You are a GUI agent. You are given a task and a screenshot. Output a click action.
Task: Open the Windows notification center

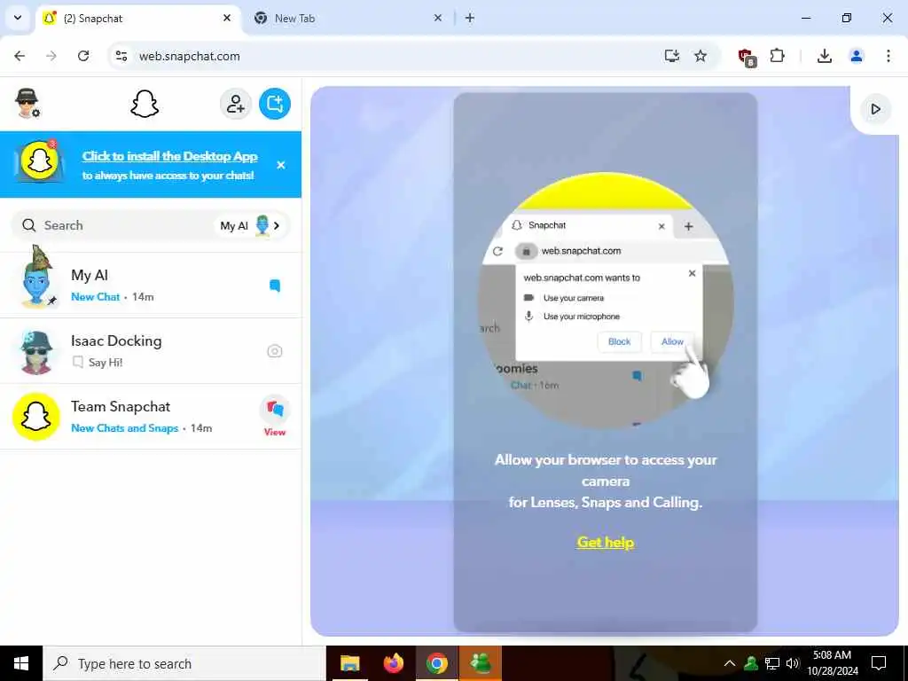(879, 663)
